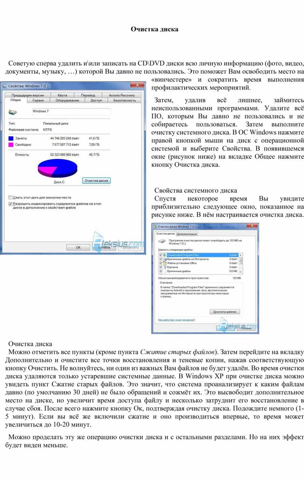Click the '41,6 ГБ' used space value

pos(94,138)
